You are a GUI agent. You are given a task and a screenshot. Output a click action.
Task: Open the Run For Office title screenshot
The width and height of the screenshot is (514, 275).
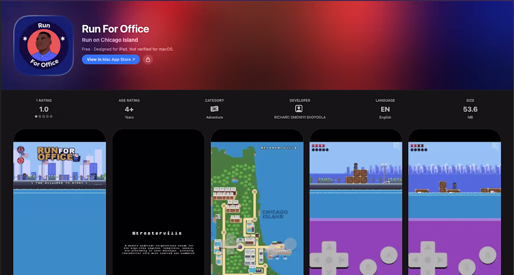[x=60, y=202]
